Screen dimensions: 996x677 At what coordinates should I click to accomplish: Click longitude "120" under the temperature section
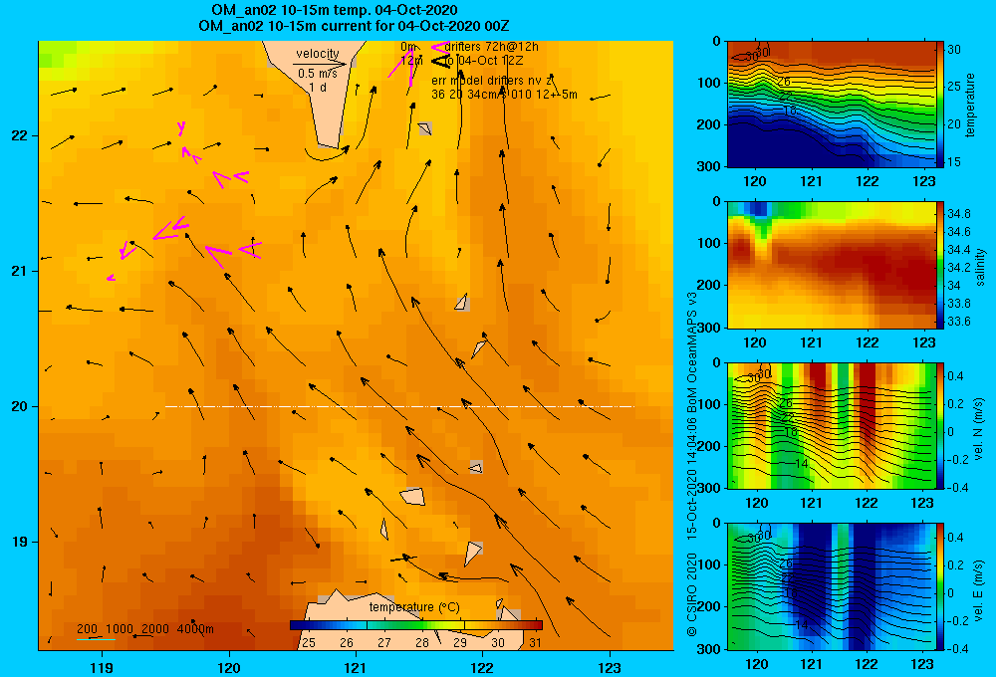(755, 181)
